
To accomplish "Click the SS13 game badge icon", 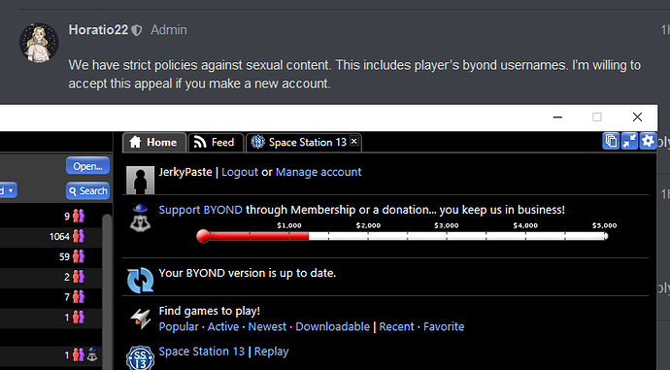I will pos(140,358).
